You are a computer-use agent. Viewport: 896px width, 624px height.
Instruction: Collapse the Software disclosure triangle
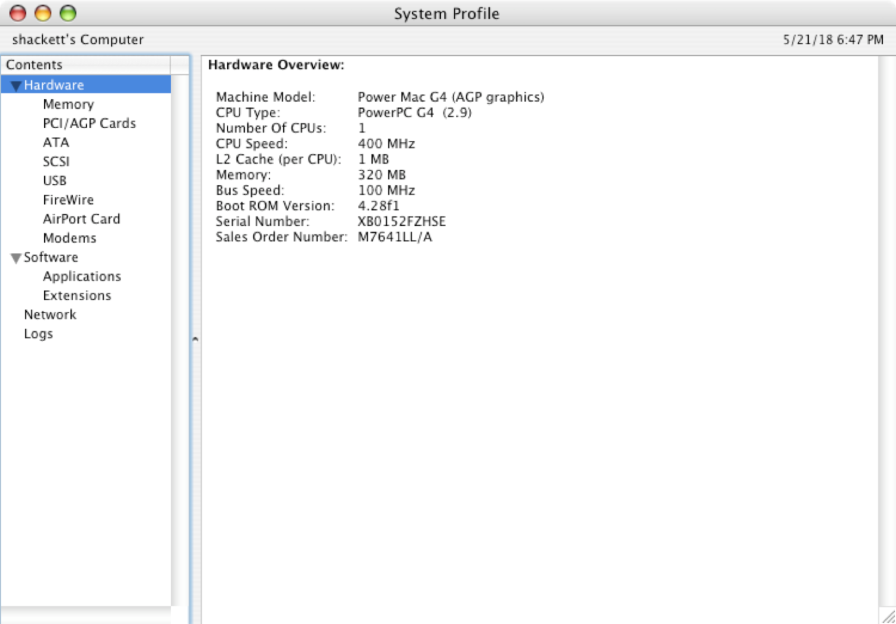click(x=16, y=257)
